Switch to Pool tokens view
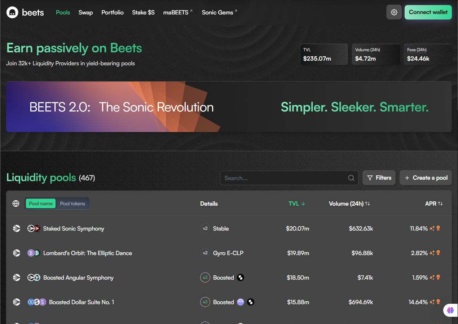458x324 pixels. tap(72, 203)
